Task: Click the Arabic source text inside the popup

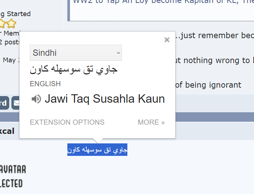Action: 74,70
